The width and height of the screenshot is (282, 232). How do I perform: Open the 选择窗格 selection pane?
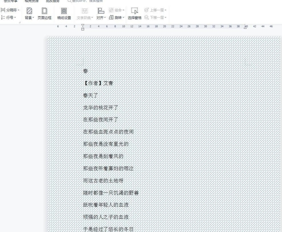[x=135, y=13]
